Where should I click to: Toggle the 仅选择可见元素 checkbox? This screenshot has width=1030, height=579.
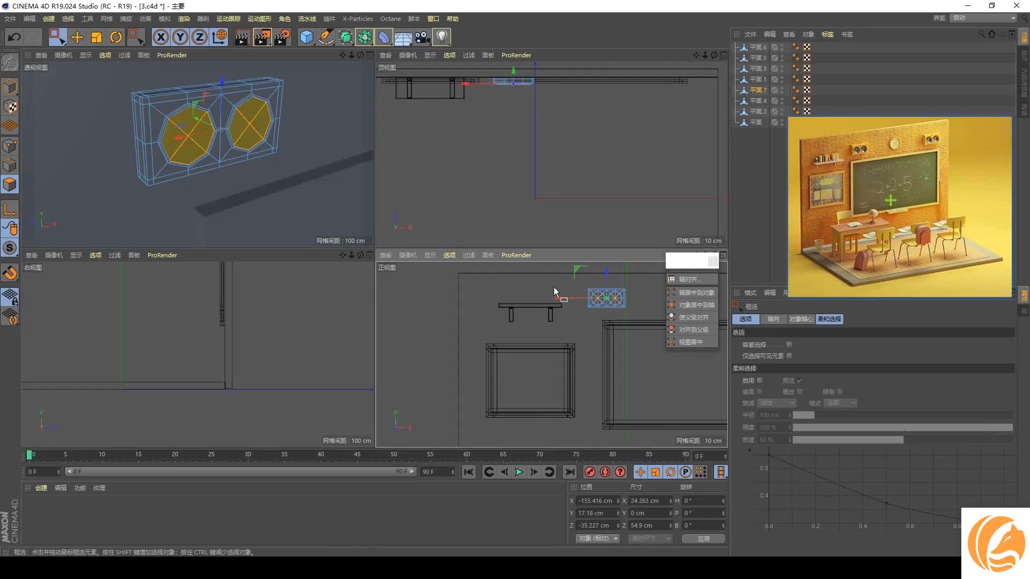(x=789, y=355)
